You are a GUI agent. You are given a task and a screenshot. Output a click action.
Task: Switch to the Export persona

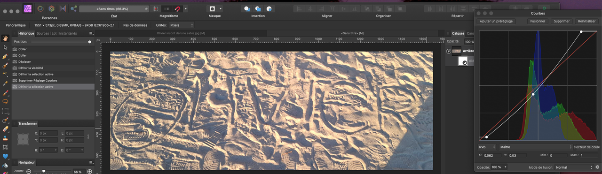(74, 8)
